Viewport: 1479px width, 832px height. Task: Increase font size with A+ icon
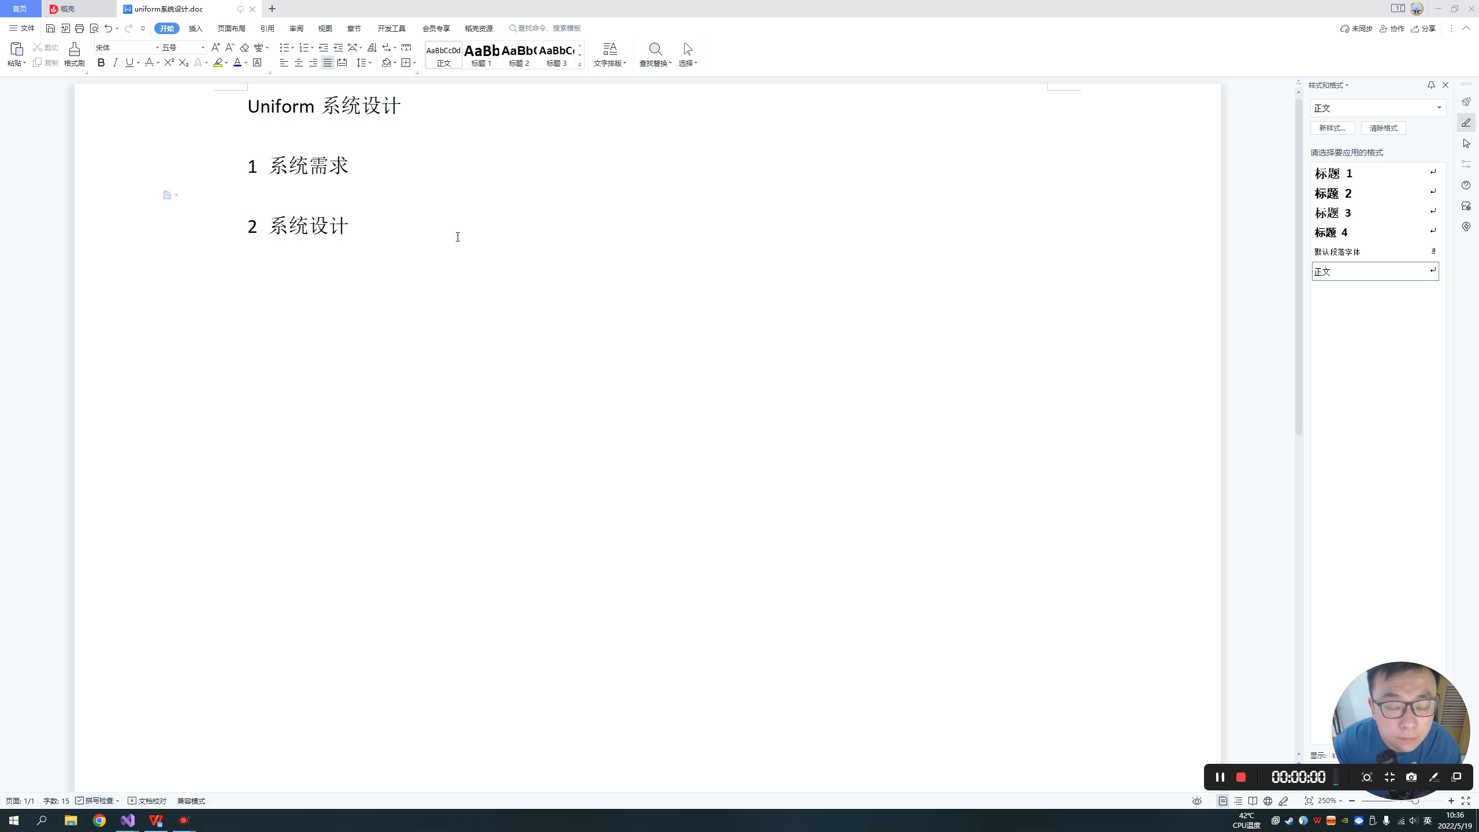(215, 48)
